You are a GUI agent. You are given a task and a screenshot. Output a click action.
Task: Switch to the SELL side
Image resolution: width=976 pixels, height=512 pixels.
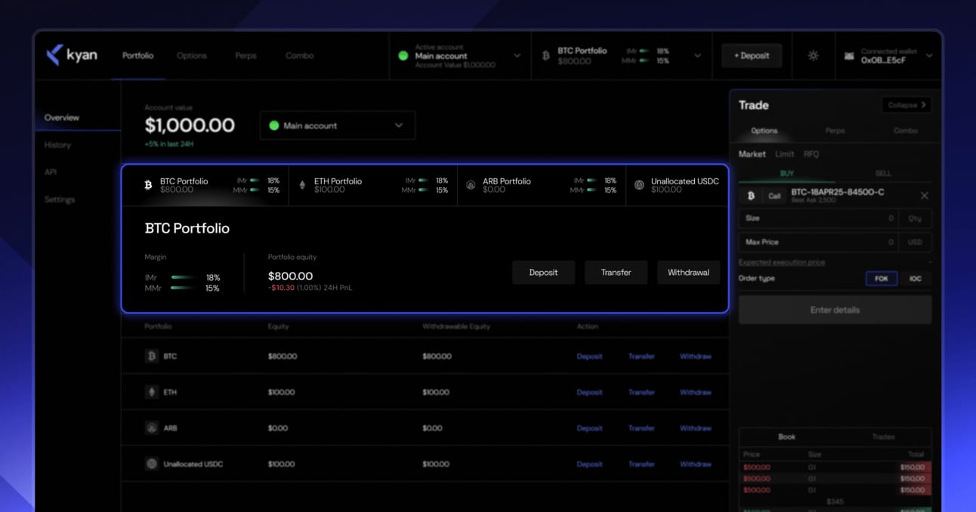[x=883, y=174]
